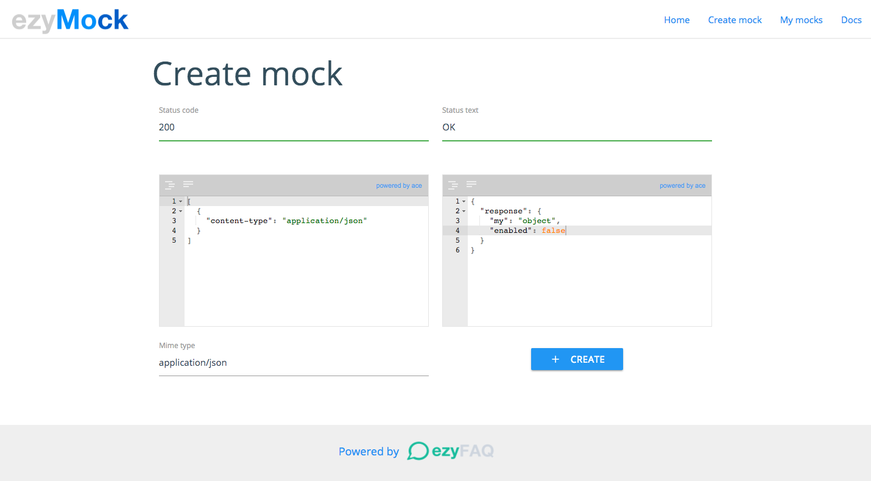This screenshot has height=481, width=871.
Task: Click line number 3 in headers editor gutter
Action: pyautogui.click(x=174, y=221)
